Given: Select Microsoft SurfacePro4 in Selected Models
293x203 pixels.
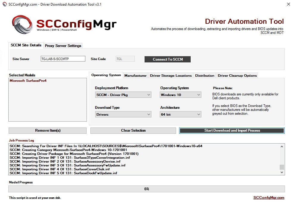Looking at the screenshot, I should coord(28,81).
